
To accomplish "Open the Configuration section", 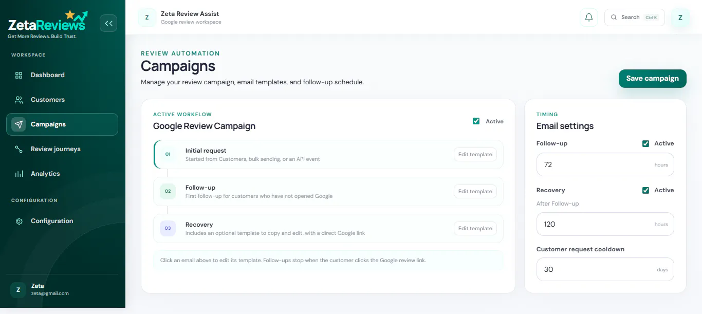I will click(x=62, y=221).
